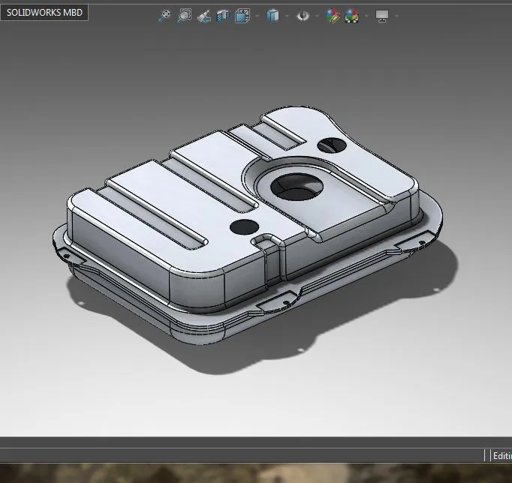Open the Edit Appearance color ball

(333, 16)
